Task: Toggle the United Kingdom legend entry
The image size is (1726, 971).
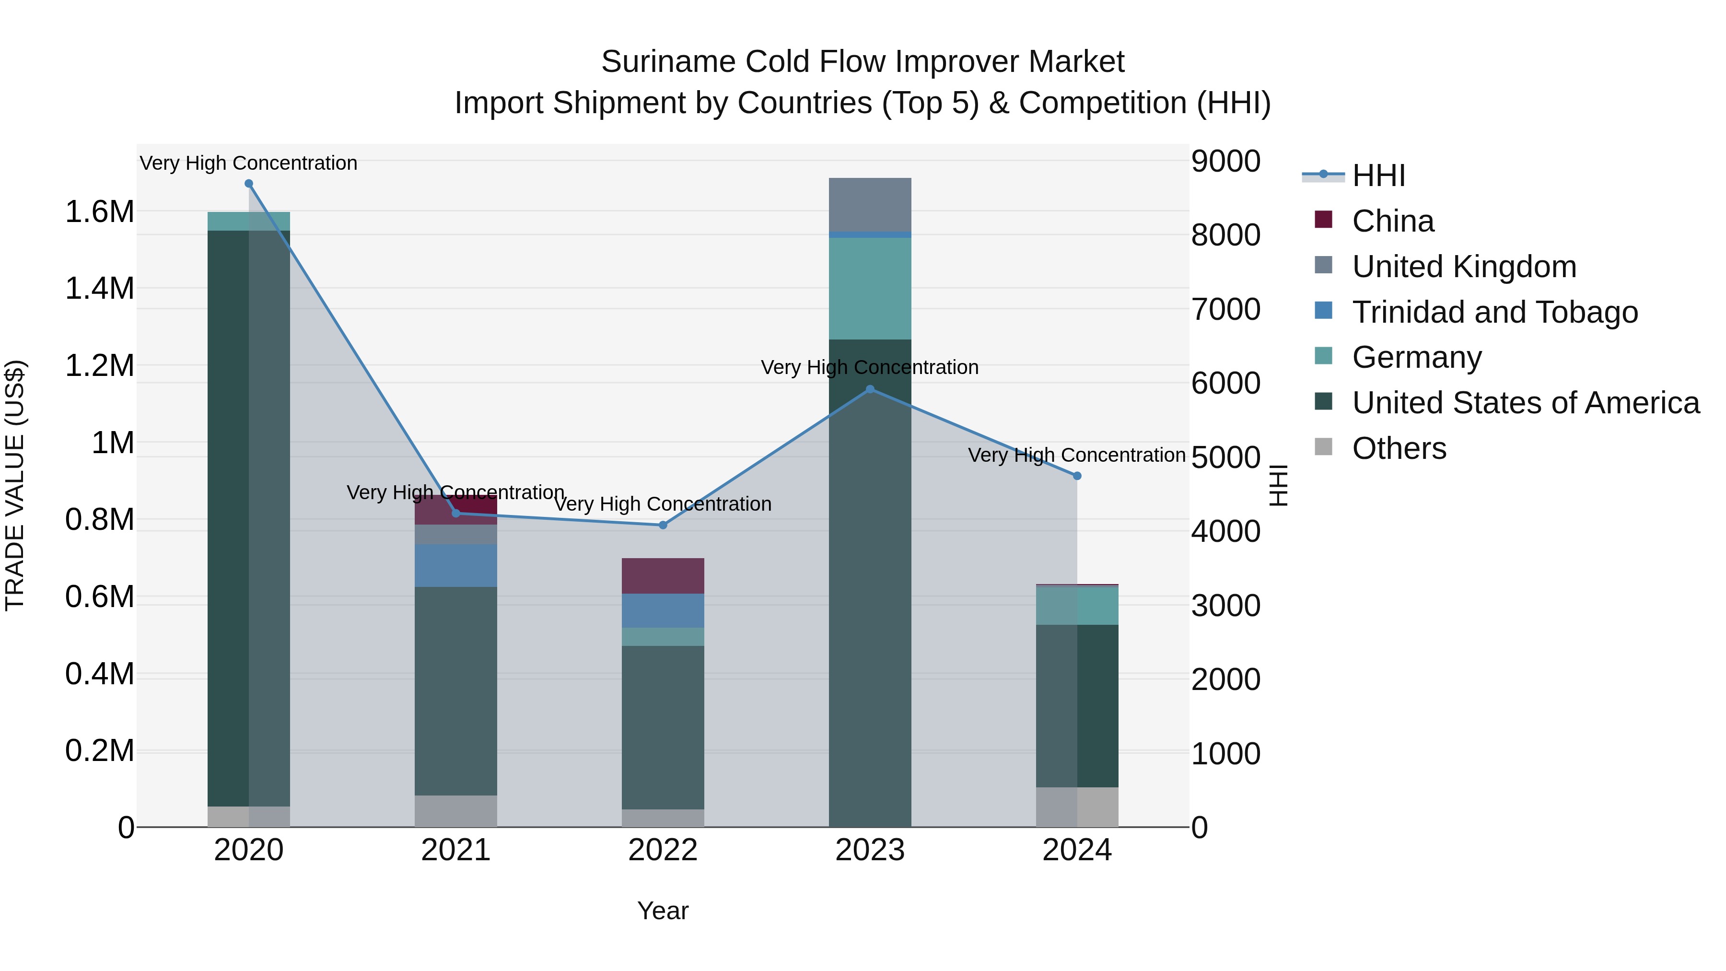Action: click(1446, 267)
